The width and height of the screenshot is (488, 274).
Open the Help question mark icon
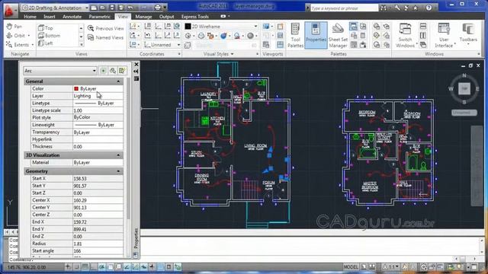(429, 8)
